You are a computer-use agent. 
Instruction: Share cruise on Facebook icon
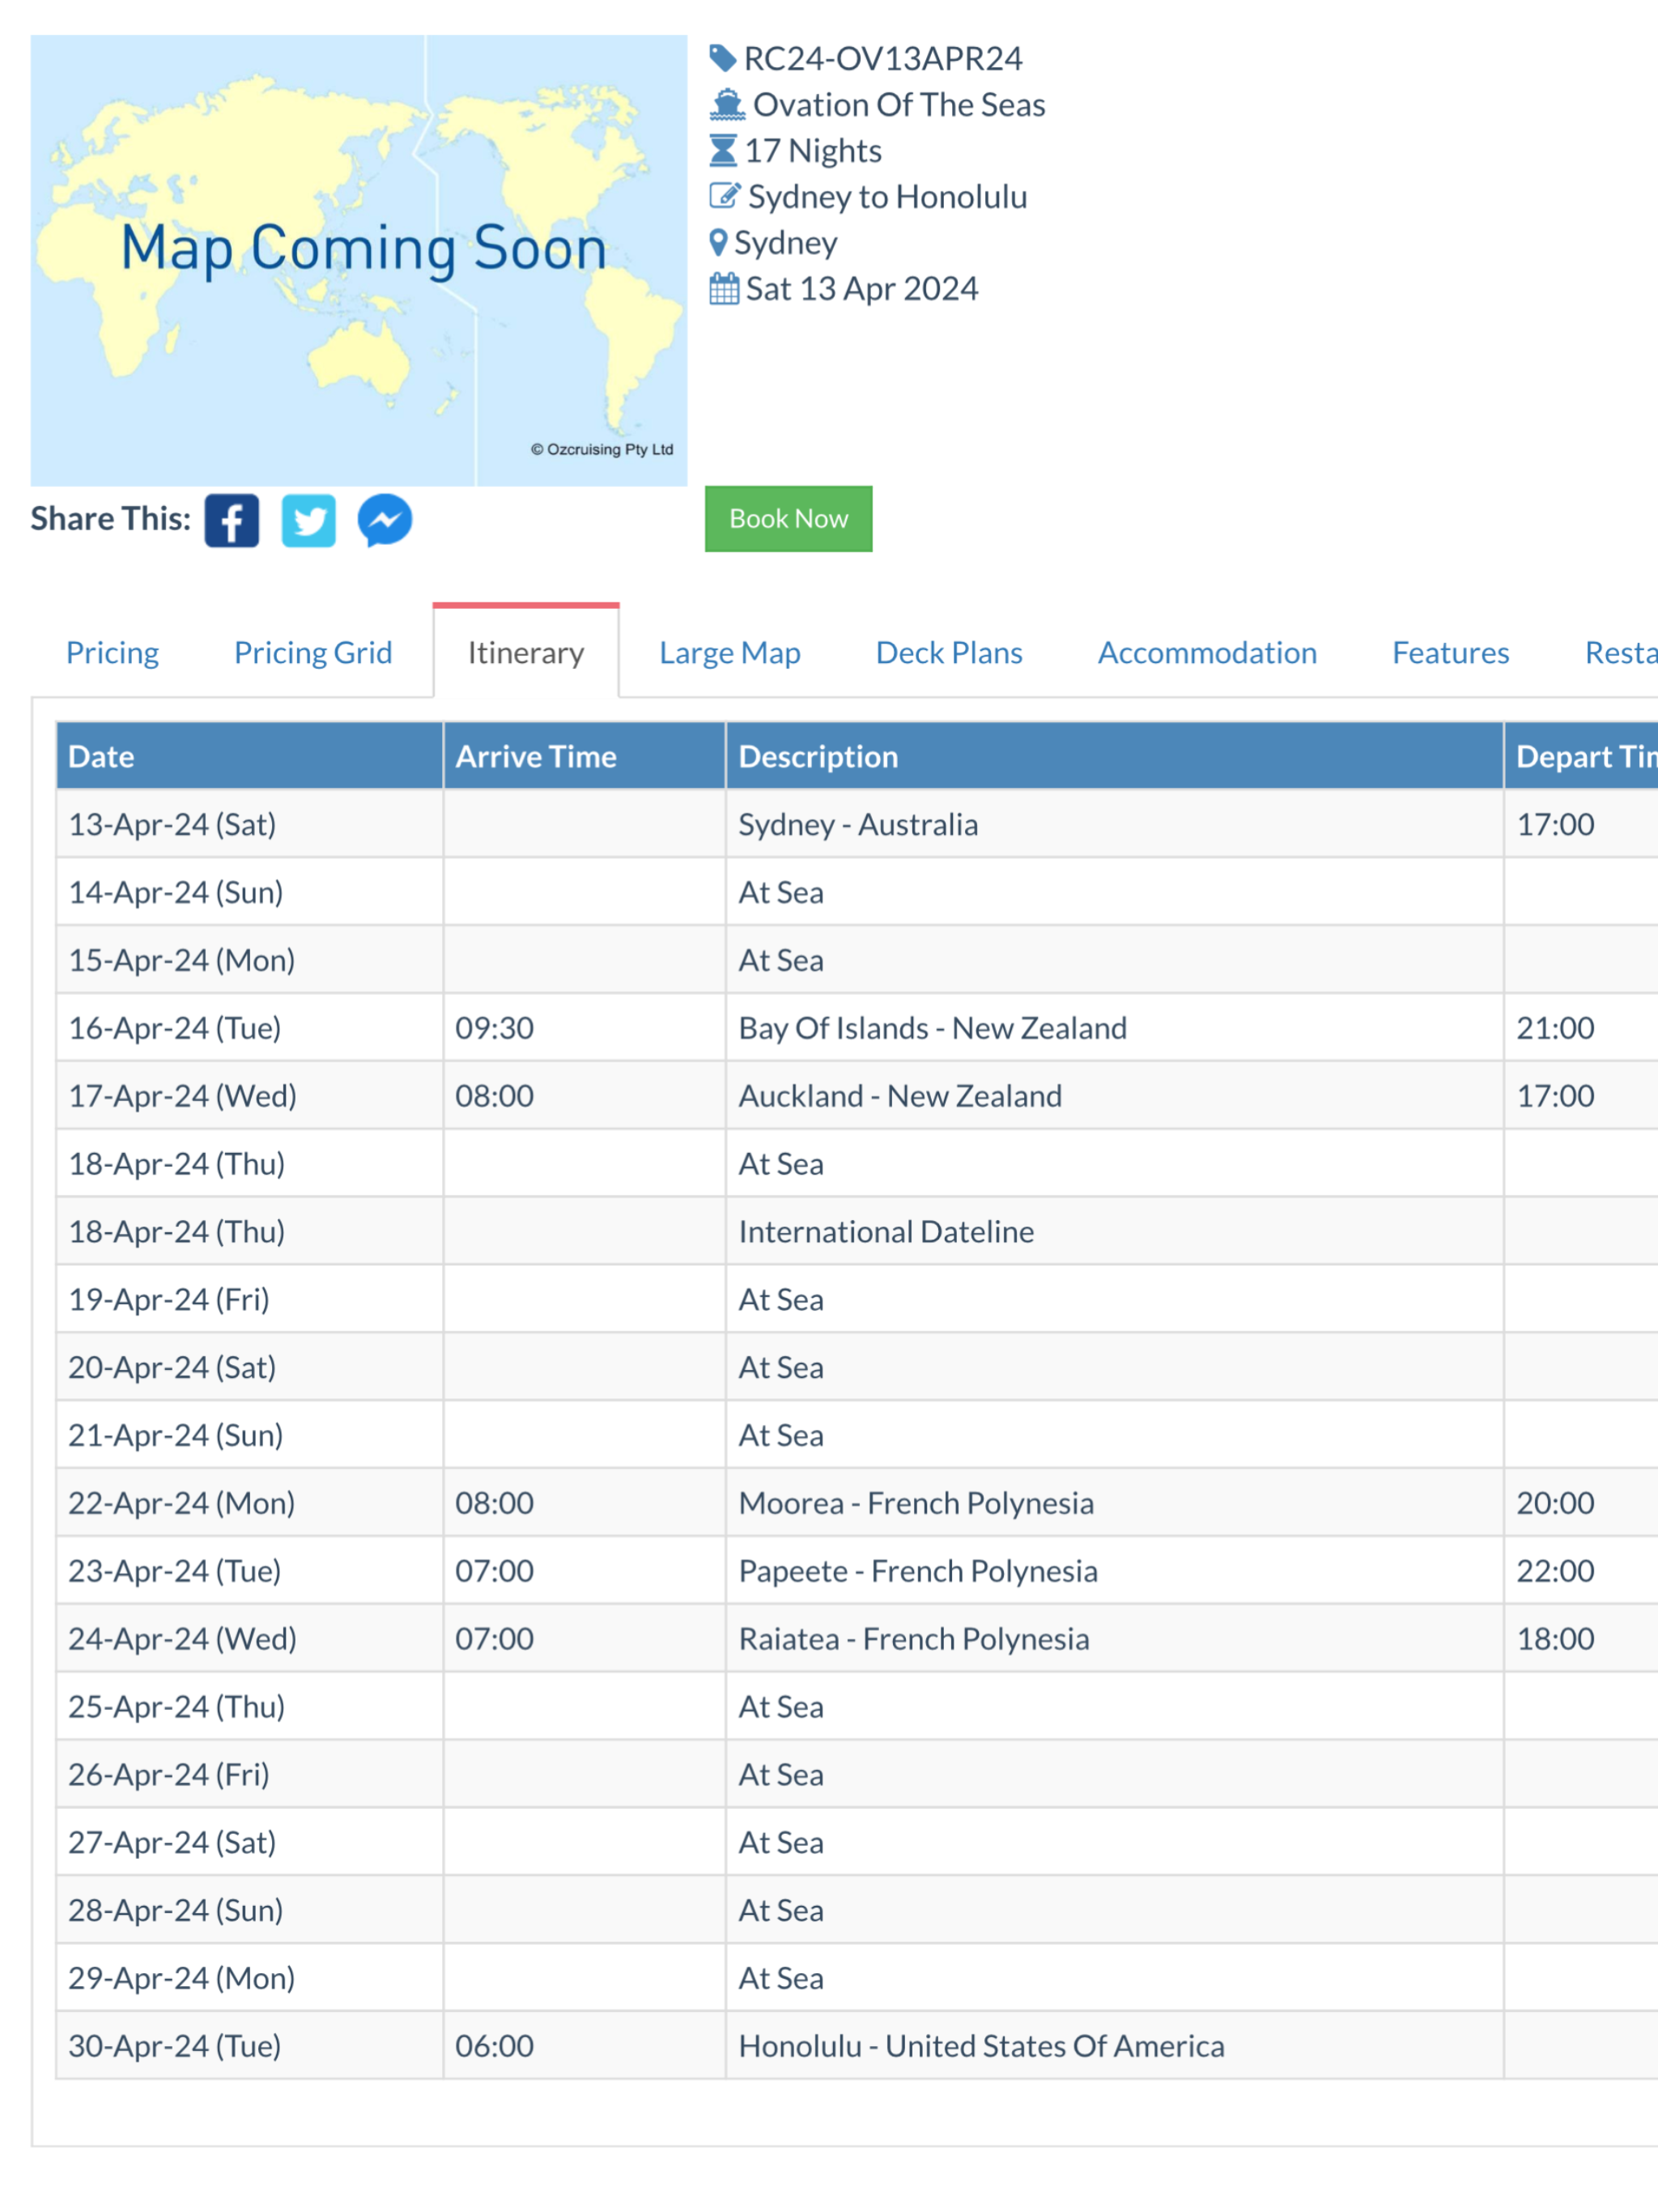pyautogui.click(x=232, y=520)
